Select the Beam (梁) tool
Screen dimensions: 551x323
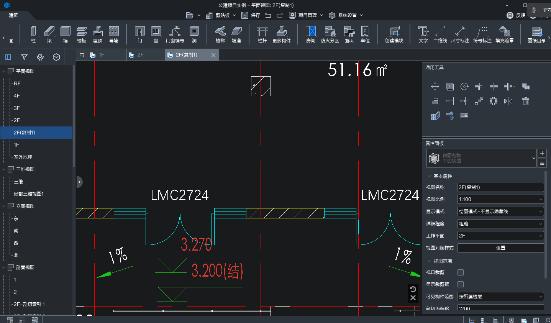click(x=49, y=34)
